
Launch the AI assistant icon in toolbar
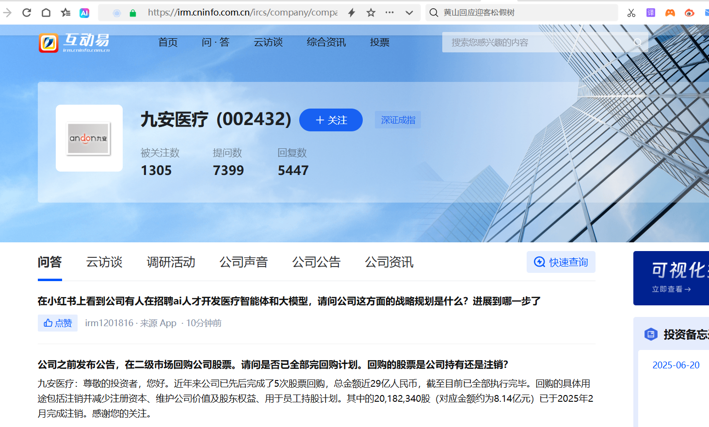pos(84,13)
